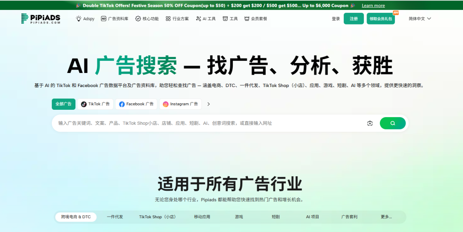Image resolution: width=463 pixels, height=232 pixels.
Task: Click the Instagram logo icon
Action: coord(165,104)
